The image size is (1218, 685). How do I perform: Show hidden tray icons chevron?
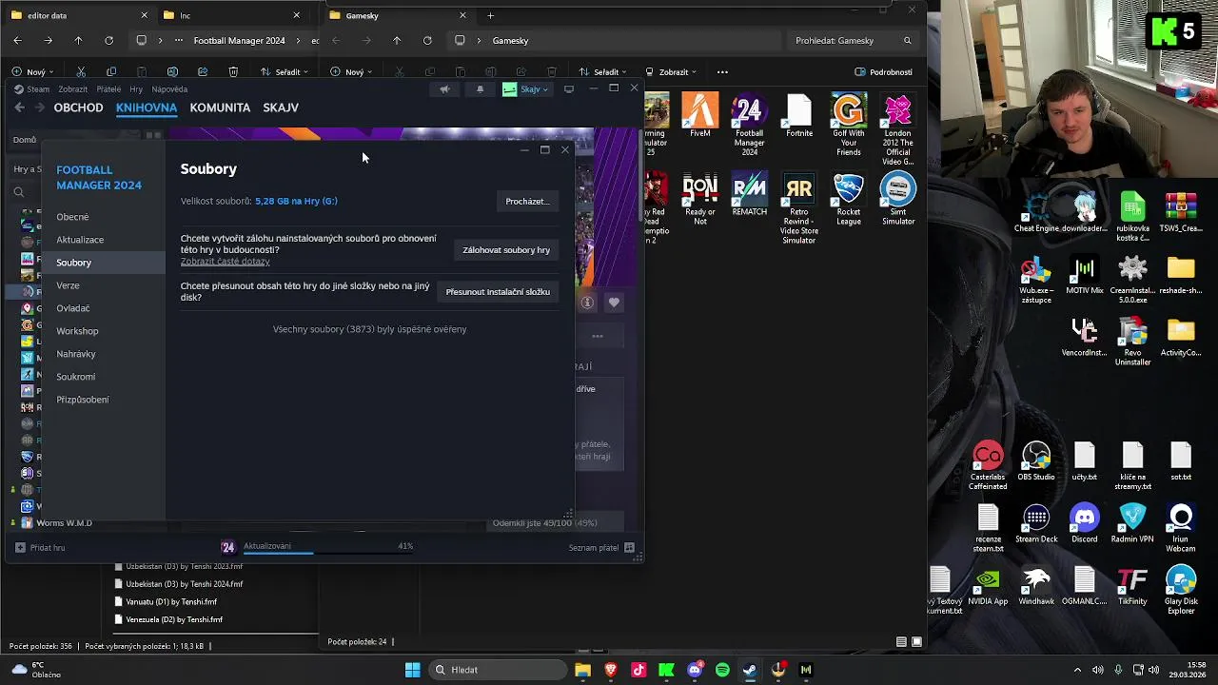1077,670
